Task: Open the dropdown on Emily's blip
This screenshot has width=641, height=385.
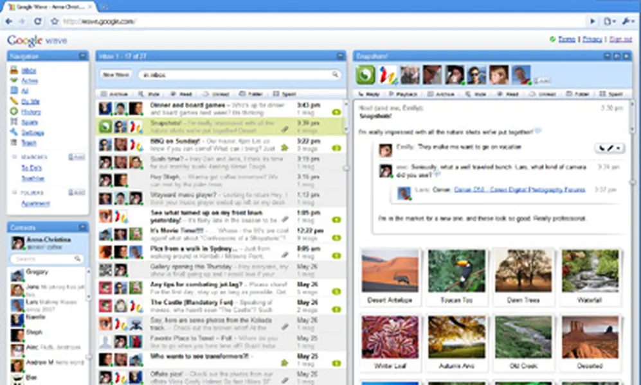Action: point(618,148)
